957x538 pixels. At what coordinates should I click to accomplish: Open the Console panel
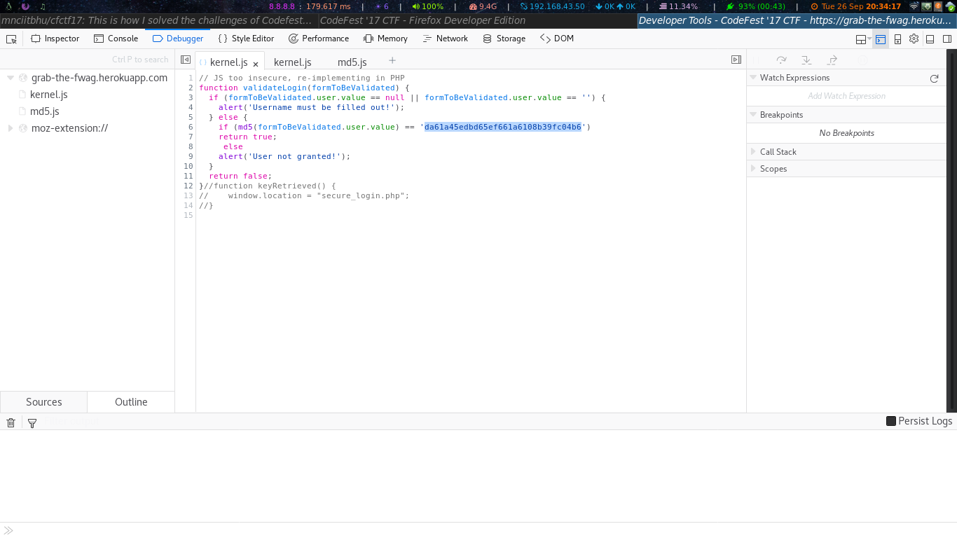tap(116, 39)
